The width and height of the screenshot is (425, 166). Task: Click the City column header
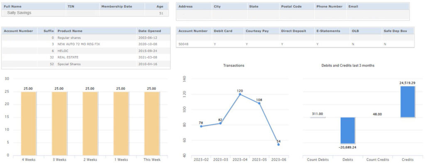[229, 7]
